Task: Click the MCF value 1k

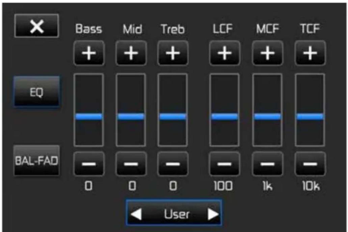Action: click(268, 186)
